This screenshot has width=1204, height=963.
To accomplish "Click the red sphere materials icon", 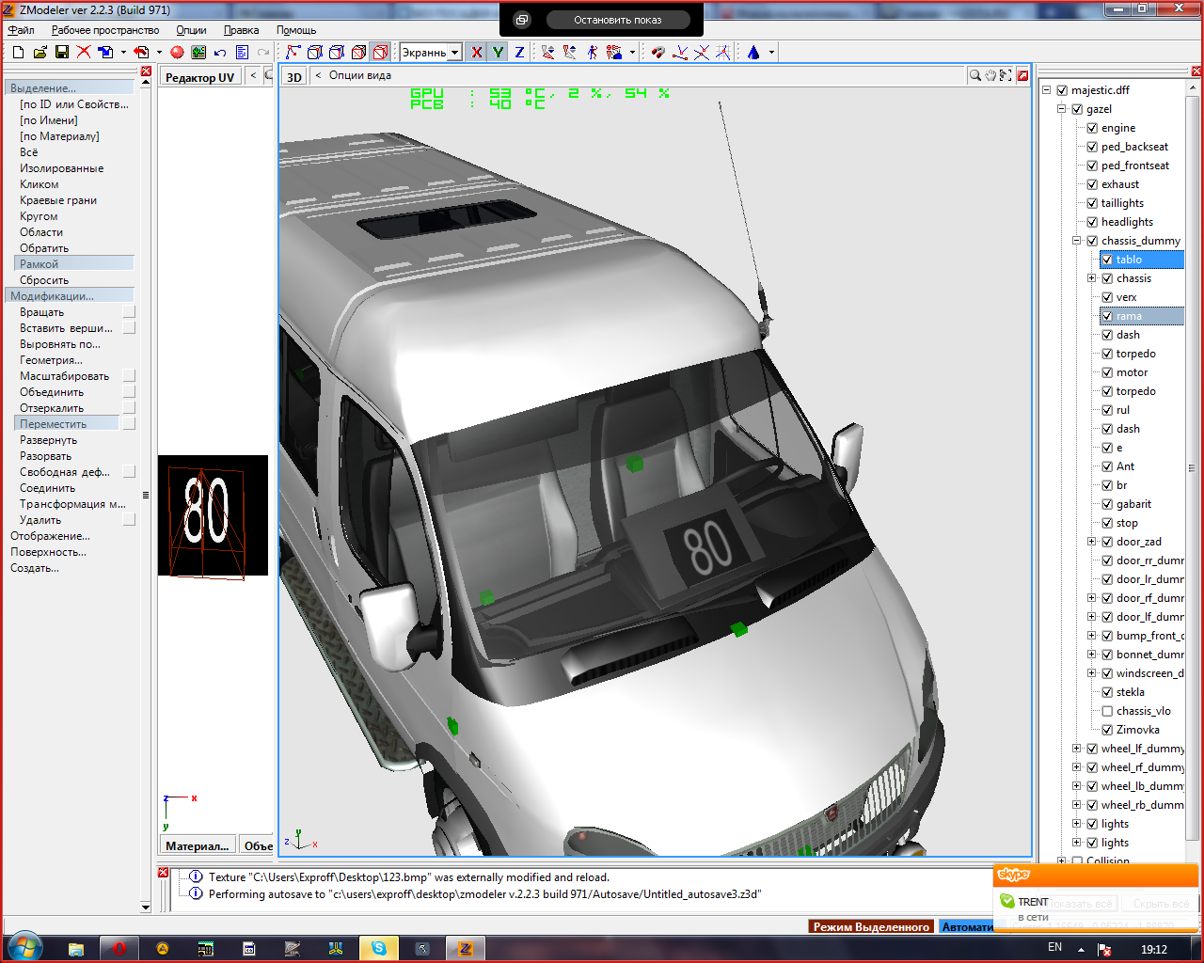I will tap(177, 53).
